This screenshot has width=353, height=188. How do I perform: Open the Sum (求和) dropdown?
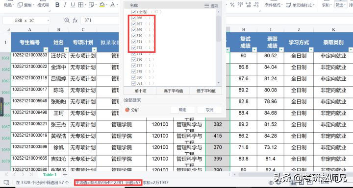[x=327, y=5]
